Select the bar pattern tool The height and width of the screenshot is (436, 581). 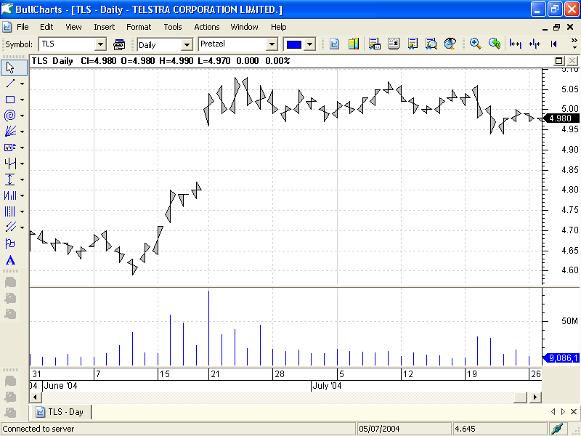tap(10, 163)
